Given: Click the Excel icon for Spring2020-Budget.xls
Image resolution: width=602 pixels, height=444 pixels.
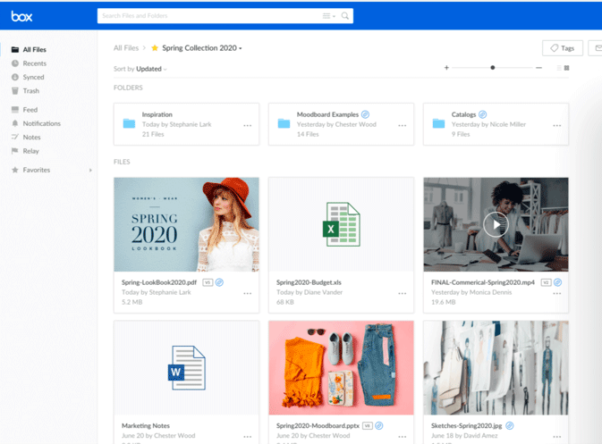Looking at the screenshot, I should 342,224.
